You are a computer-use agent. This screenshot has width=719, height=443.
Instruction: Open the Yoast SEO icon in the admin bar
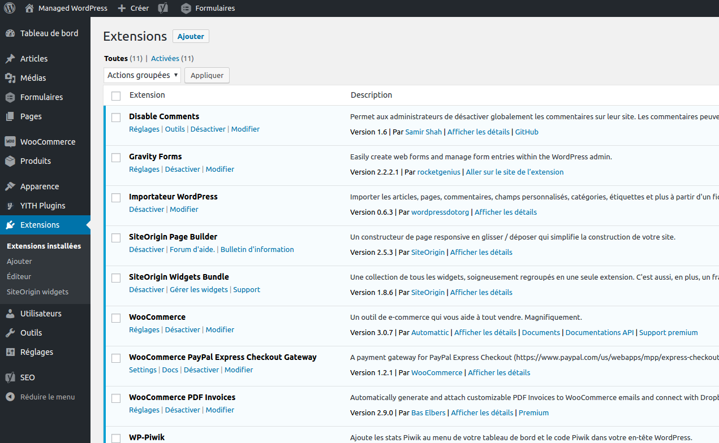coord(163,8)
